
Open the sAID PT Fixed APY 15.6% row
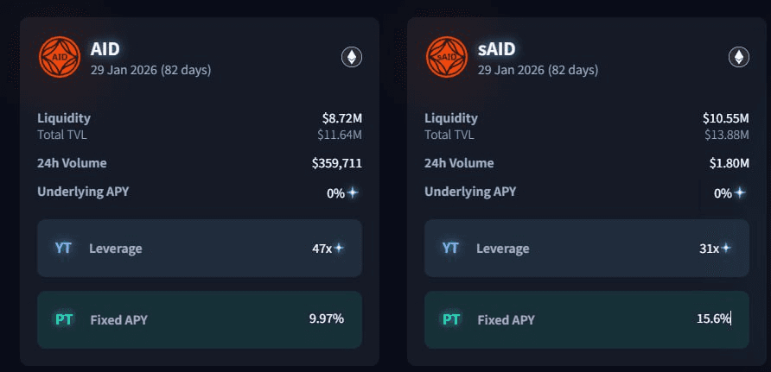[586, 319]
